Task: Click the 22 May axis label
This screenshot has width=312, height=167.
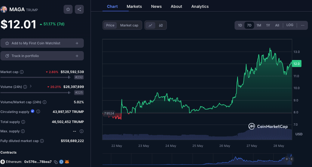Action: [x=117, y=146]
